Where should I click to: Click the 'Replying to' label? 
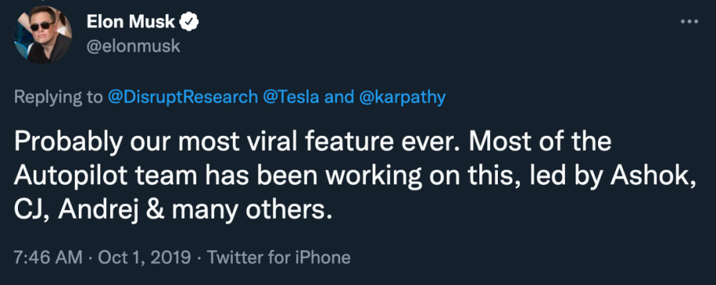58,97
